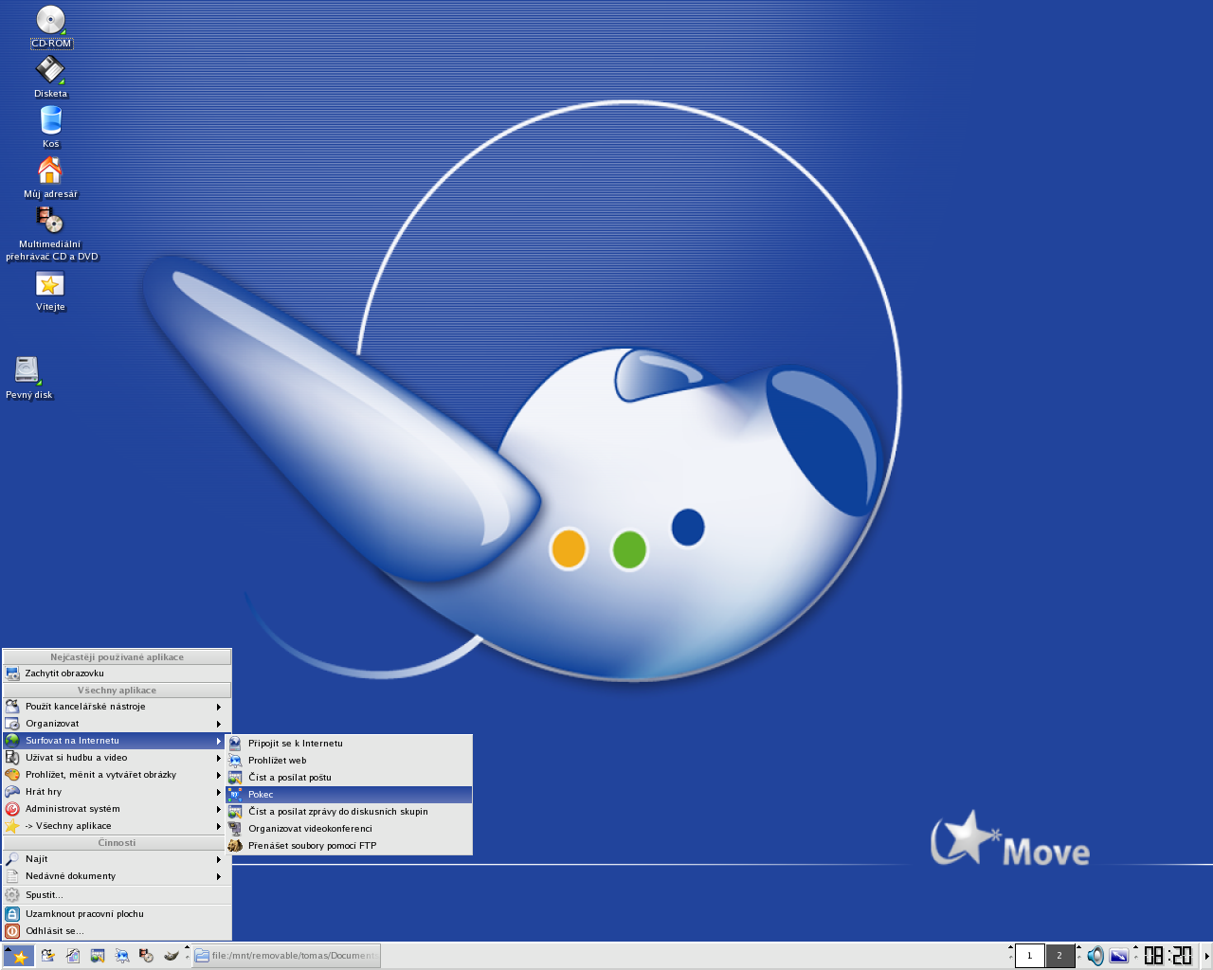Click the applet handle left of pager
Screen dimensions: 1213x970
click(x=1010, y=956)
